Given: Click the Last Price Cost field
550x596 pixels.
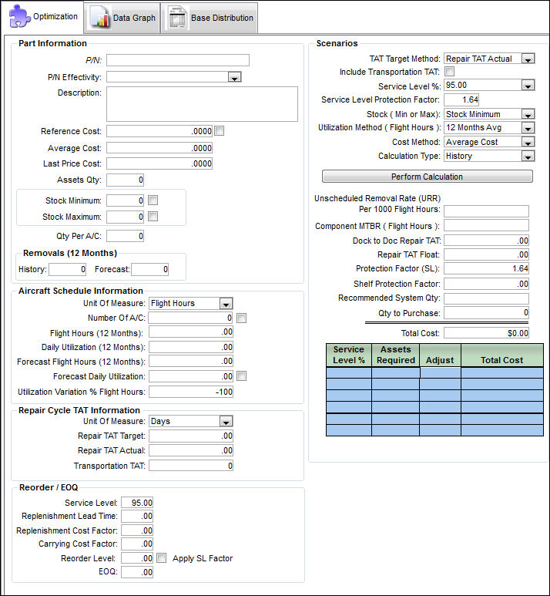Looking at the screenshot, I should (x=159, y=163).
